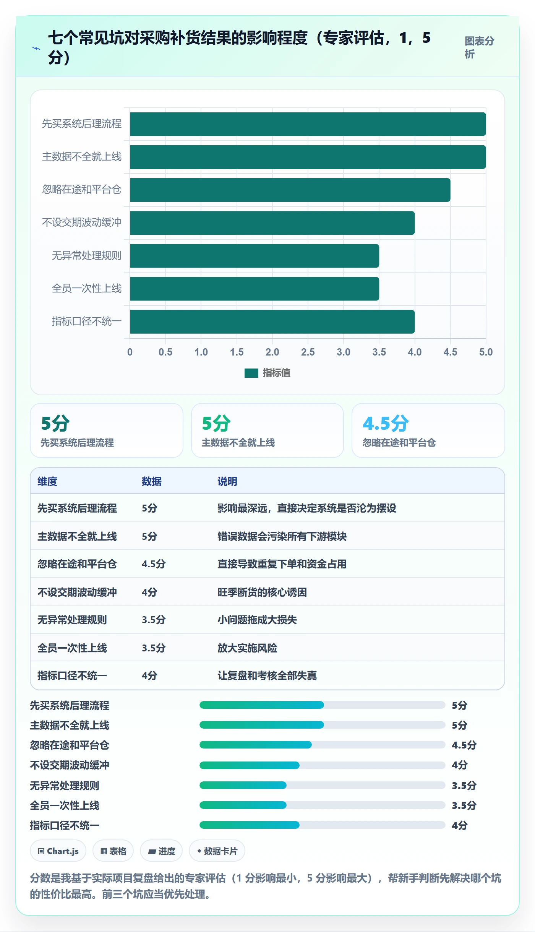Click the 图表分析 label in the header
Viewport: 535px width, 932px height.
coord(479,47)
